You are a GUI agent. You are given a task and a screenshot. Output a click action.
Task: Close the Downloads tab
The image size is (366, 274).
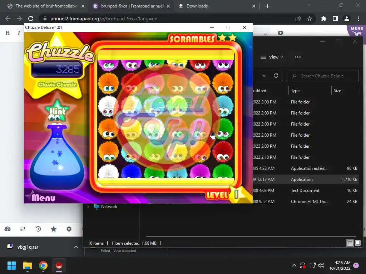click(254, 6)
